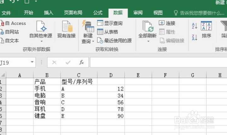Click 编辑链接 edit links
The image size is (227, 135).
pyautogui.click(x=172, y=41)
